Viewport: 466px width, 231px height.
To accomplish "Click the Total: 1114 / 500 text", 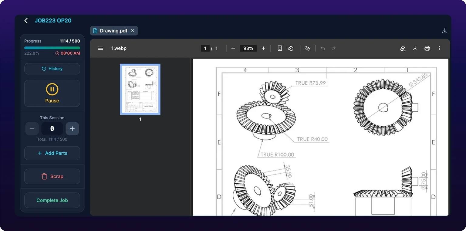I will [52, 139].
